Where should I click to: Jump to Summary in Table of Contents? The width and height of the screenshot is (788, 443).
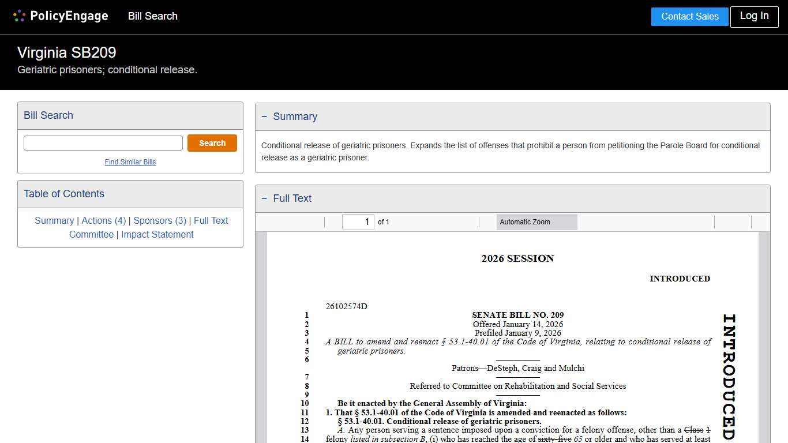pyautogui.click(x=54, y=220)
